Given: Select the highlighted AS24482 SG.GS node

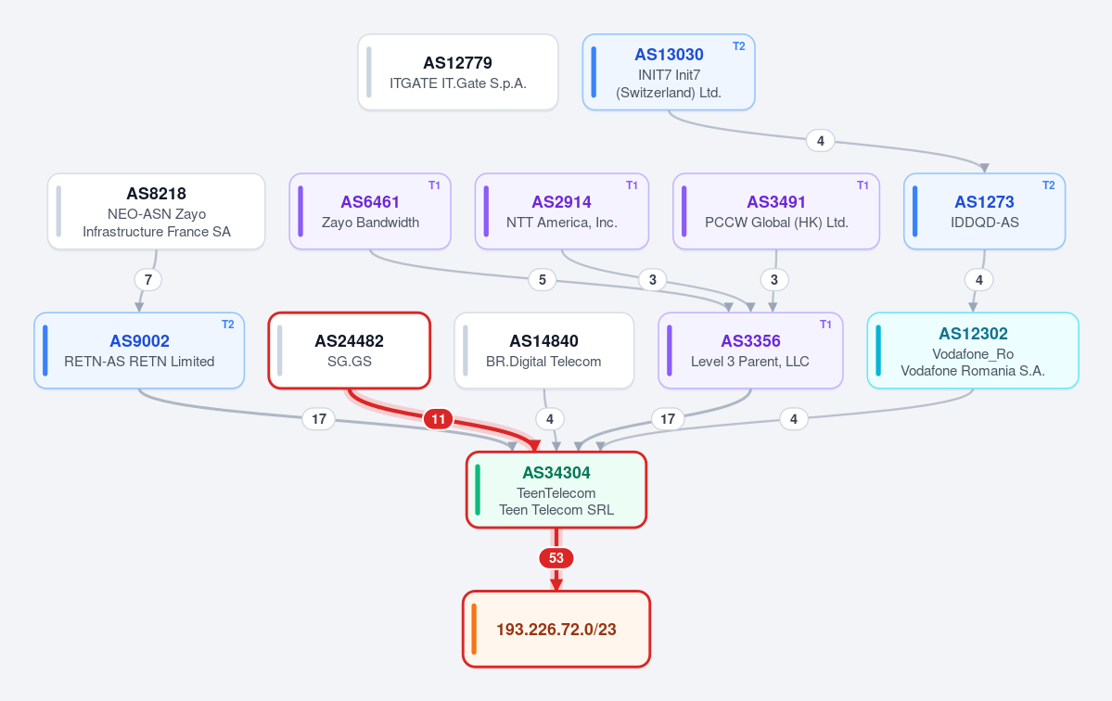Looking at the screenshot, I should (x=350, y=350).
